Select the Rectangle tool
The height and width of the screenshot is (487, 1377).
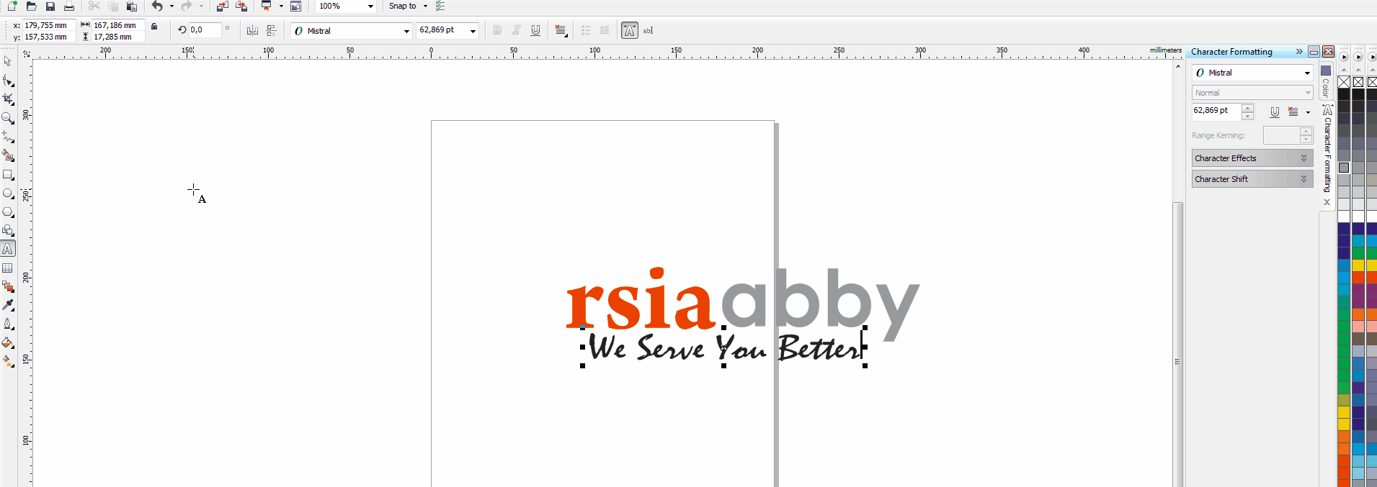(x=8, y=175)
